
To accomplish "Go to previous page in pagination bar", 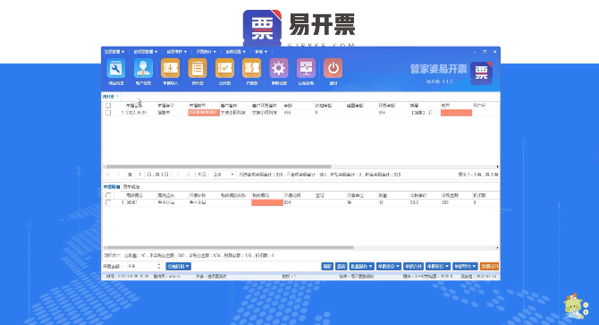I will pyautogui.click(x=119, y=175).
